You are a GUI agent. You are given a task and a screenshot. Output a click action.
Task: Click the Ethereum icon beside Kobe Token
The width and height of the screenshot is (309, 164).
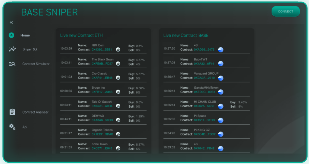118,148
